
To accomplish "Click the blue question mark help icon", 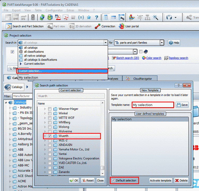I will (97, 18).
